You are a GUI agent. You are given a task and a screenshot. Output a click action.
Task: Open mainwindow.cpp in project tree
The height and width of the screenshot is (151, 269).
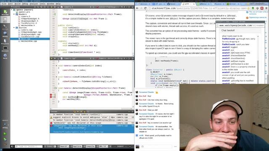(29, 41)
